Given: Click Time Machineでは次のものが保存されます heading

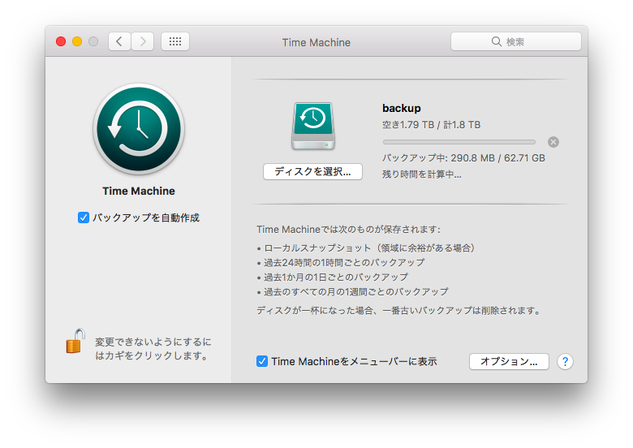Looking at the screenshot, I should click(348, 229).
